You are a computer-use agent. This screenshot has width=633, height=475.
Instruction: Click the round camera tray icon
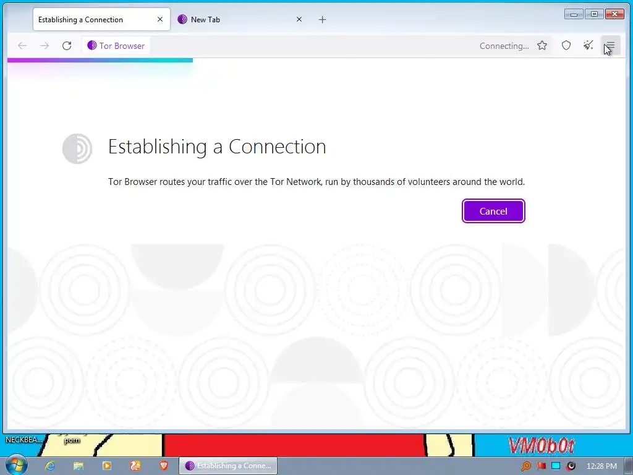571,466
